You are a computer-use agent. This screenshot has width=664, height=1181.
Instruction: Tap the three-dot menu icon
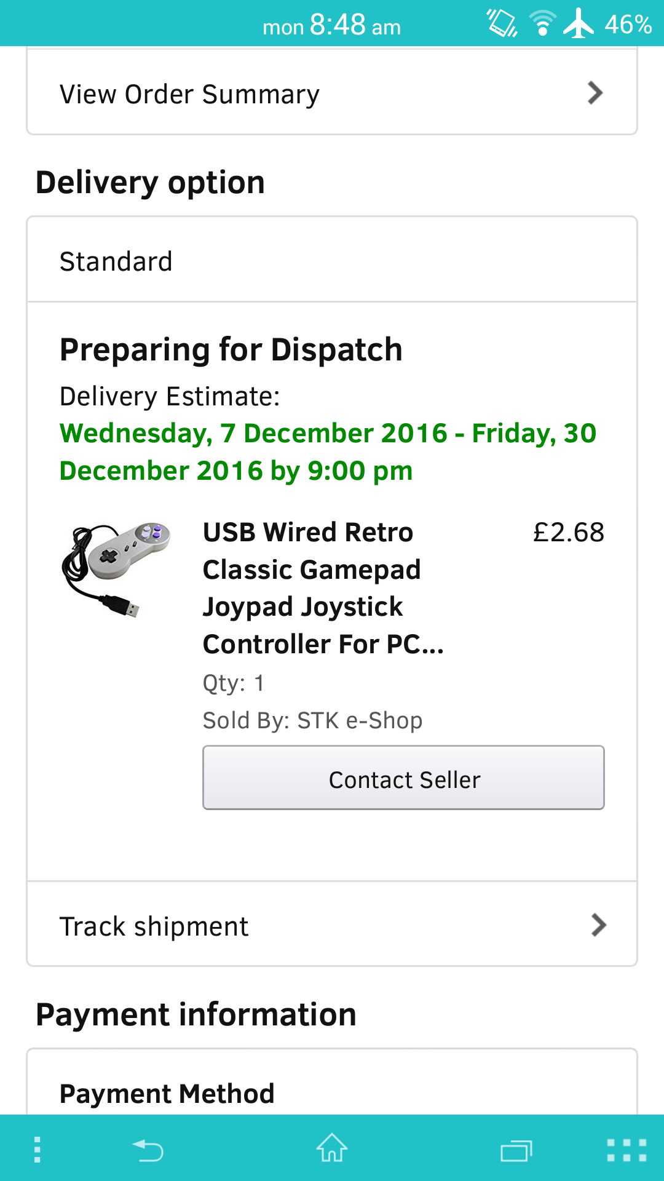pos(38,1150)
